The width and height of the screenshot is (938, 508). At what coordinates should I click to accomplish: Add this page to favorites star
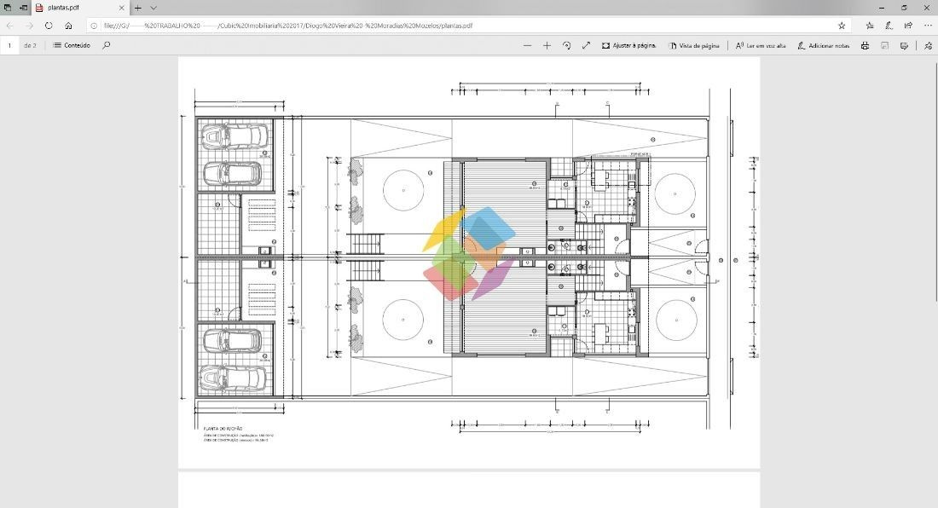(842, 26)
